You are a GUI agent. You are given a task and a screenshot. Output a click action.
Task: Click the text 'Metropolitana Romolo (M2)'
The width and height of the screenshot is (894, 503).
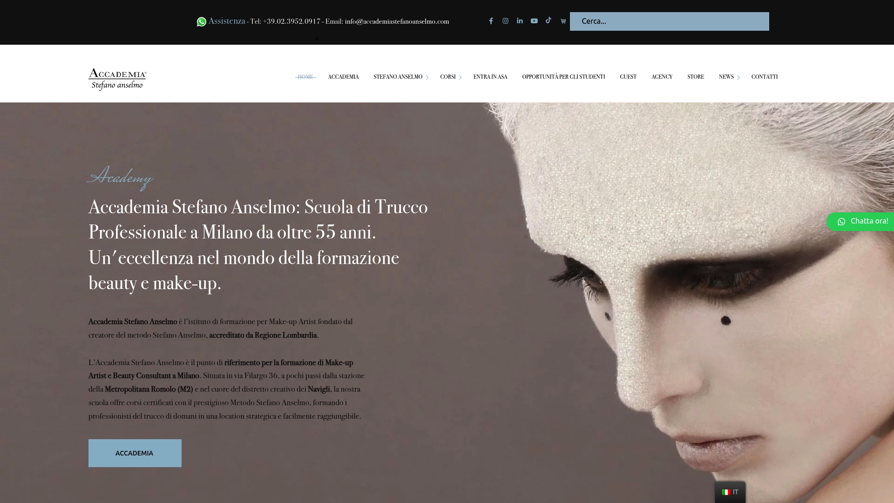(149, 389)
